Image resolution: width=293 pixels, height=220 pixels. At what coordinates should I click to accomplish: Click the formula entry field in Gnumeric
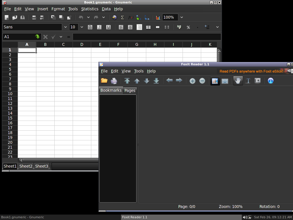coord(147,37)
